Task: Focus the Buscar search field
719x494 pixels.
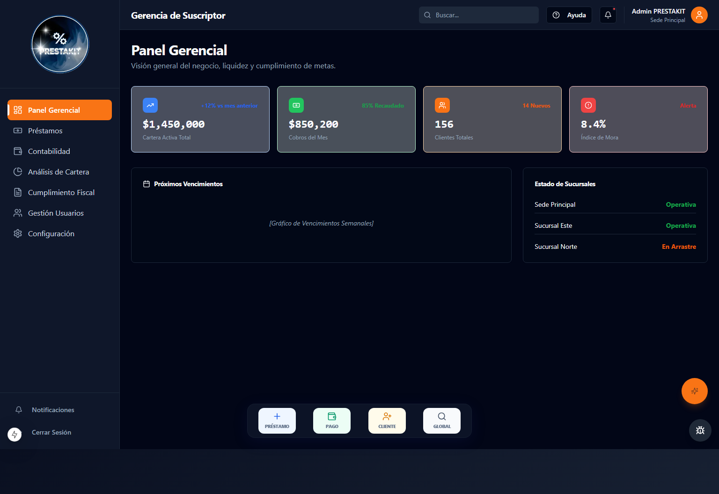Action: point(479,15)
